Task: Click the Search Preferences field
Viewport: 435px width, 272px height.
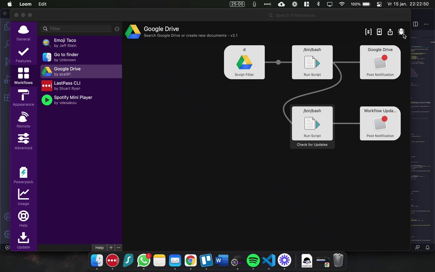Action: pos(337,15)
